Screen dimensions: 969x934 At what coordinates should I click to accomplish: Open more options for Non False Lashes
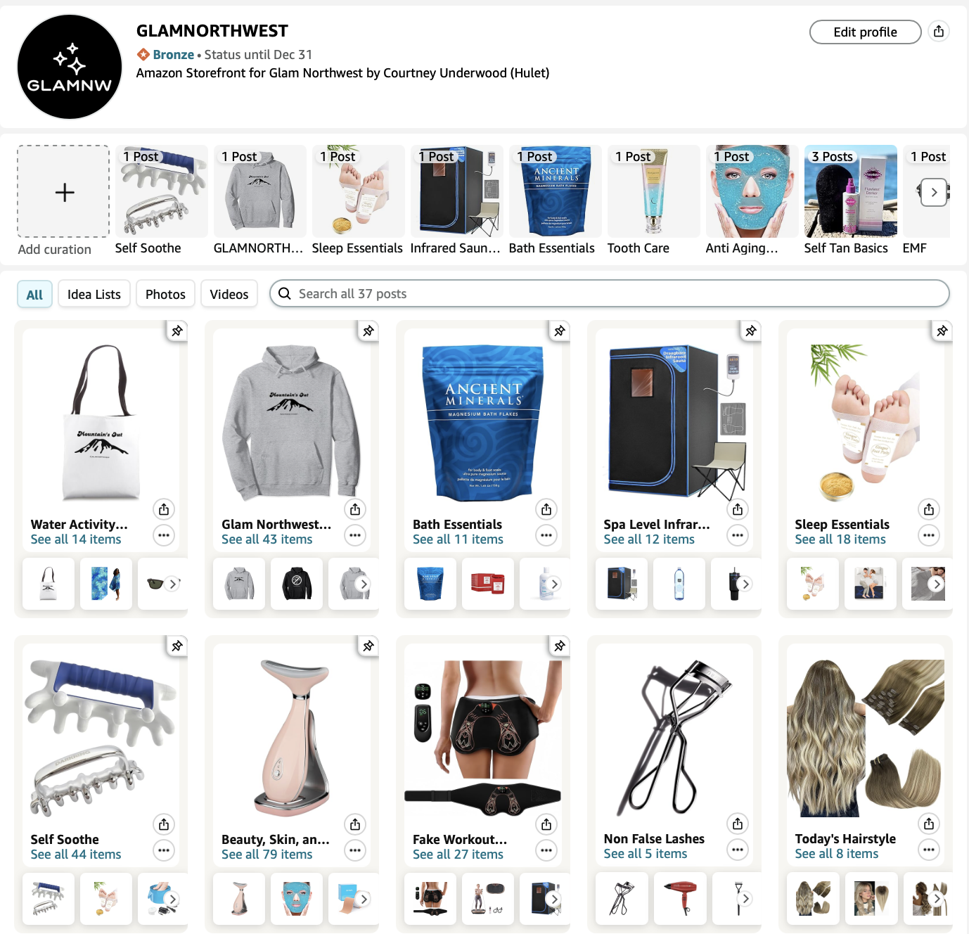point(738,850)
